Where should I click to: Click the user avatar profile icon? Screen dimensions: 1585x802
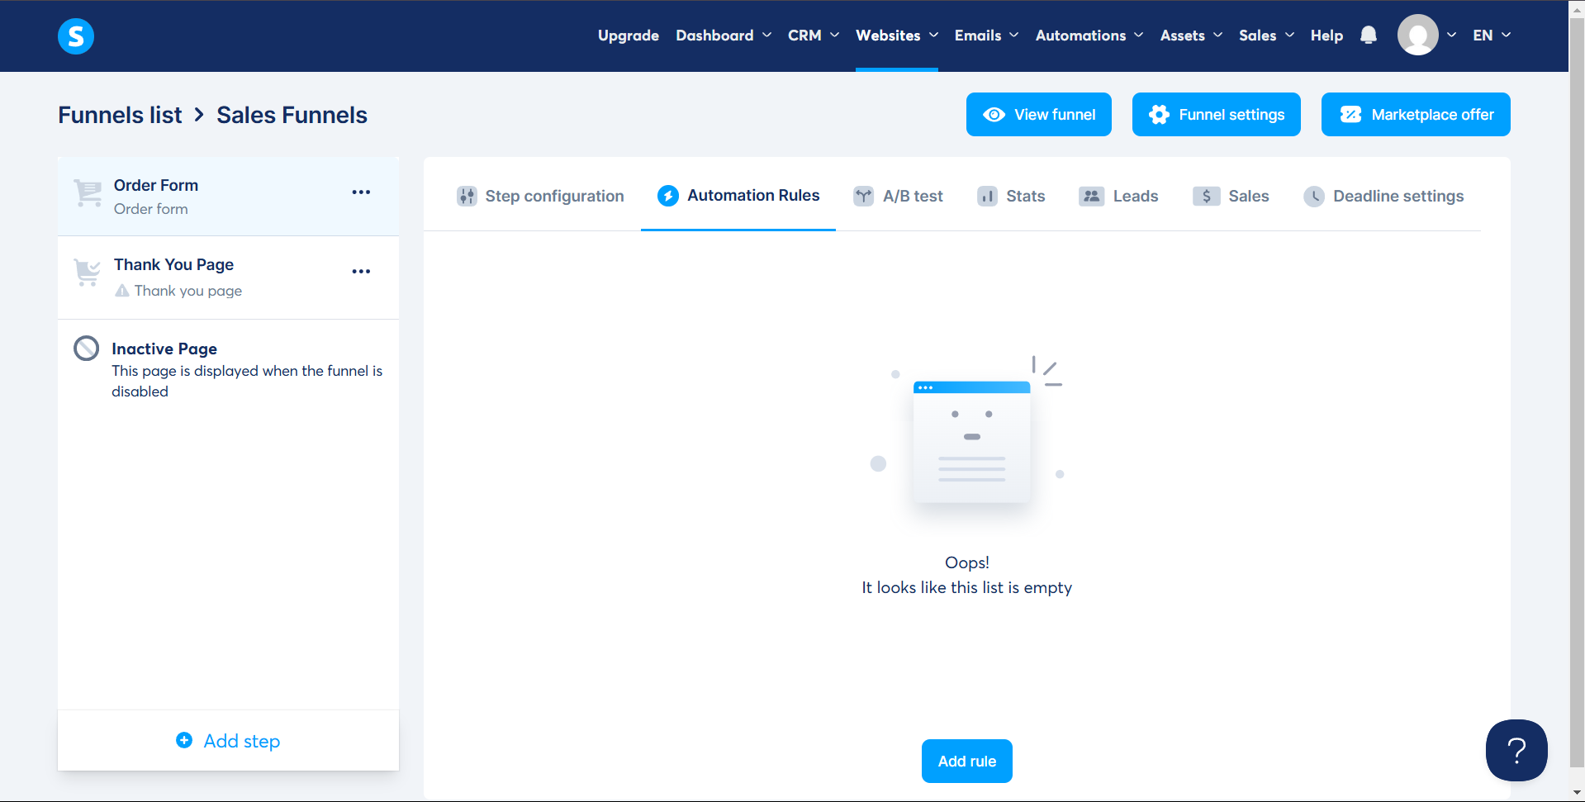tap(1417, 35)
